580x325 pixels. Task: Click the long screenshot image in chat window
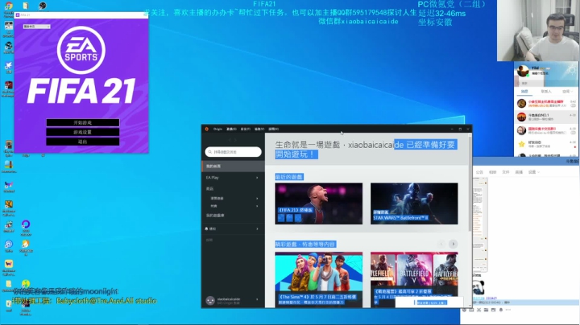coord(480,224)
